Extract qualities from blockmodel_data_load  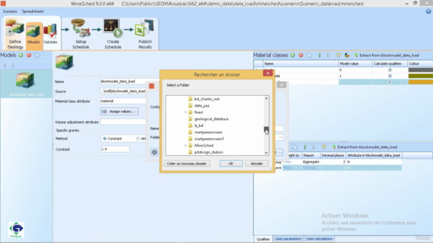(x=365, y=147)
